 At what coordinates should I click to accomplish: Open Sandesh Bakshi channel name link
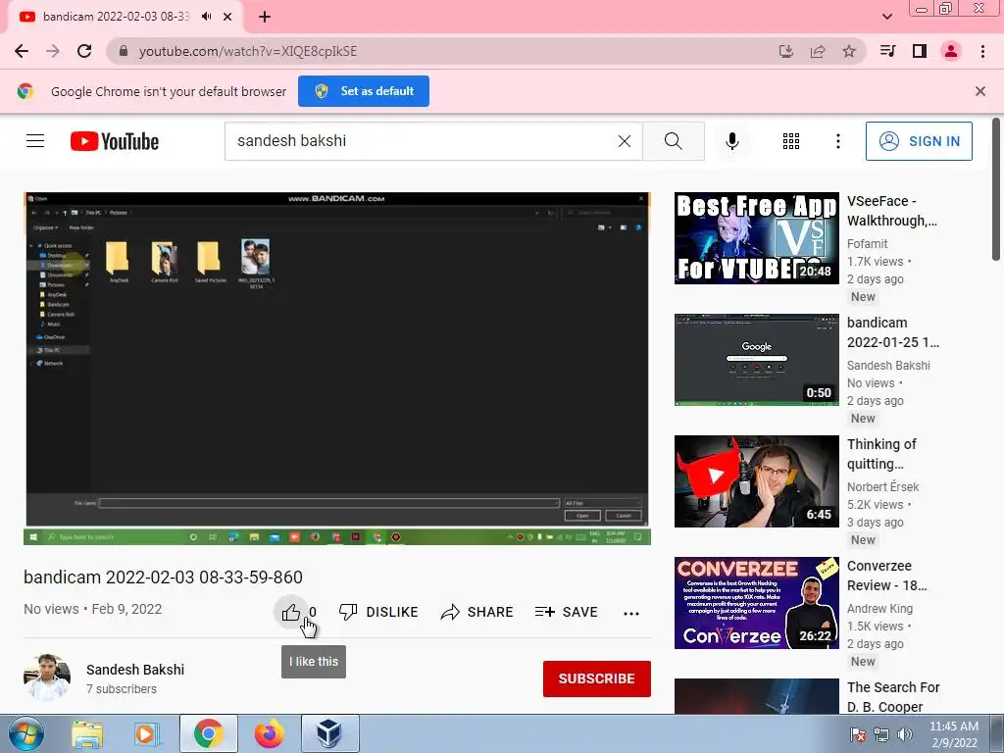135,670
